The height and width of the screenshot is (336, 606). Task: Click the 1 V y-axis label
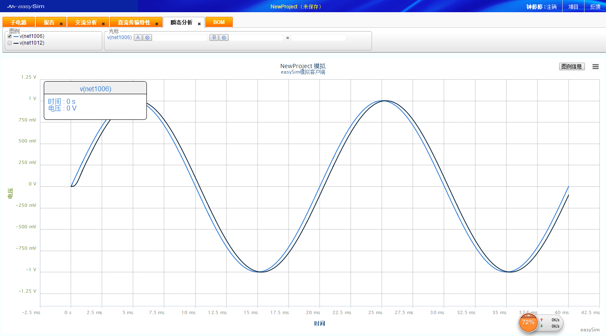[x=32, y=98]
